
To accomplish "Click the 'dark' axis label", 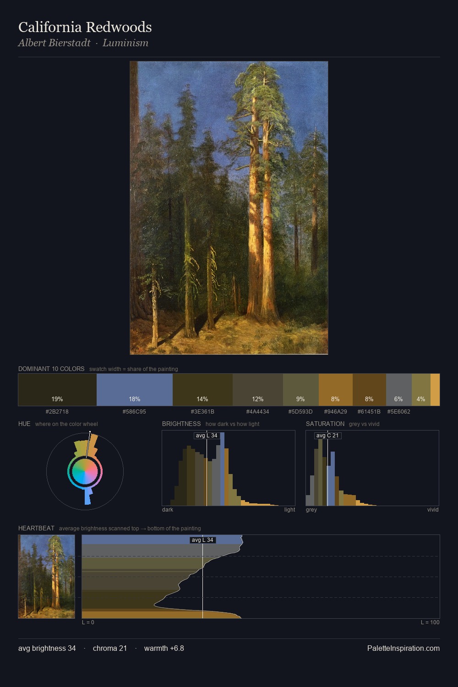I will point(168,510).
